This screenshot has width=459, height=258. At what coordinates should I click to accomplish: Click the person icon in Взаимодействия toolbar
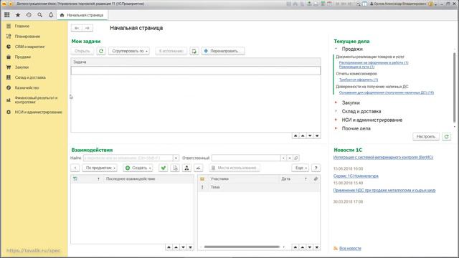pos(186,168)
